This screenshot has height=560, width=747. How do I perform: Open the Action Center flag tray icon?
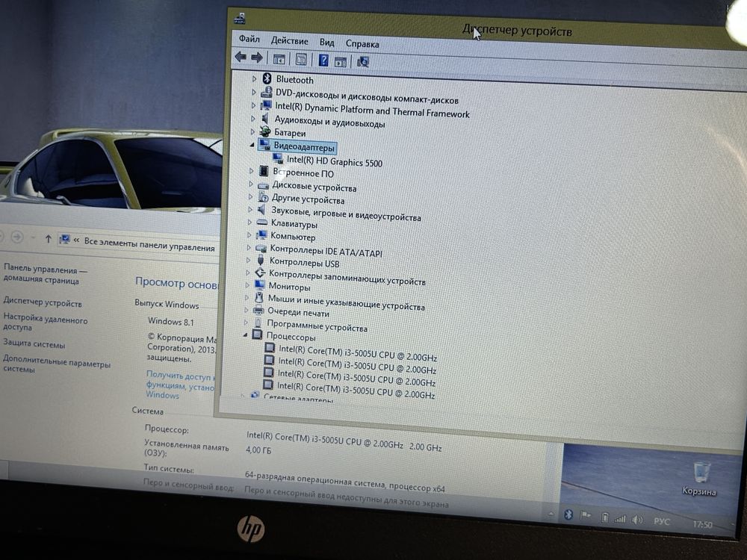pos(586,515)
